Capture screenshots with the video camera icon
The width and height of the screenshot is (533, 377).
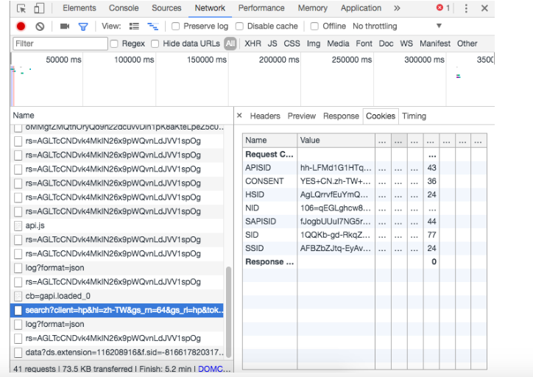click(65, 27)
